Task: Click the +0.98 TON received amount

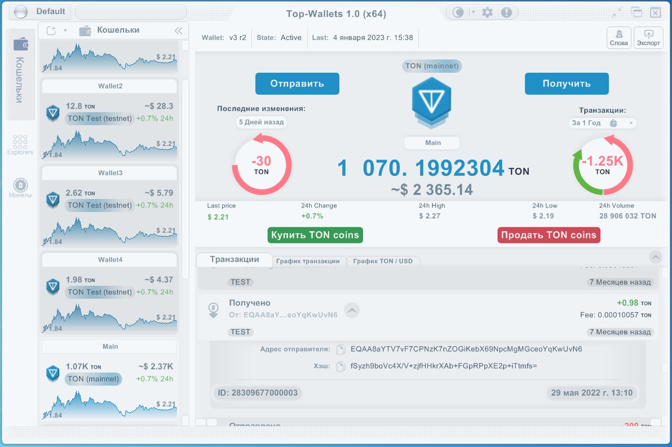Action: (x=634, y=303)
